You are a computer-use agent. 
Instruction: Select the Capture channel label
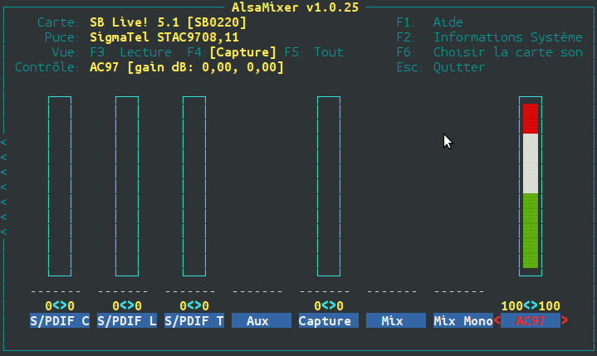pyautogui.click(x=329, y=320)
